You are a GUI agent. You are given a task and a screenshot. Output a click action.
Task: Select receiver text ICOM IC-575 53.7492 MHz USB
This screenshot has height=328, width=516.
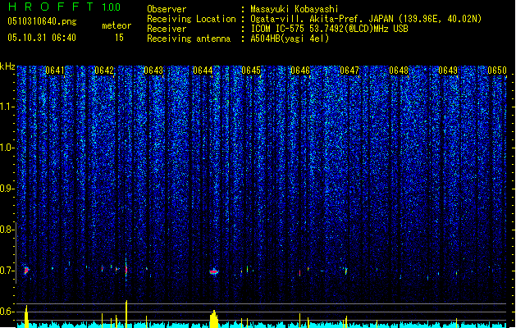pos(329,29)
